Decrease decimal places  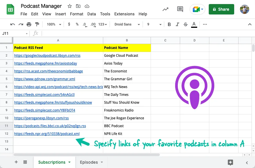(x=84, y=24)
